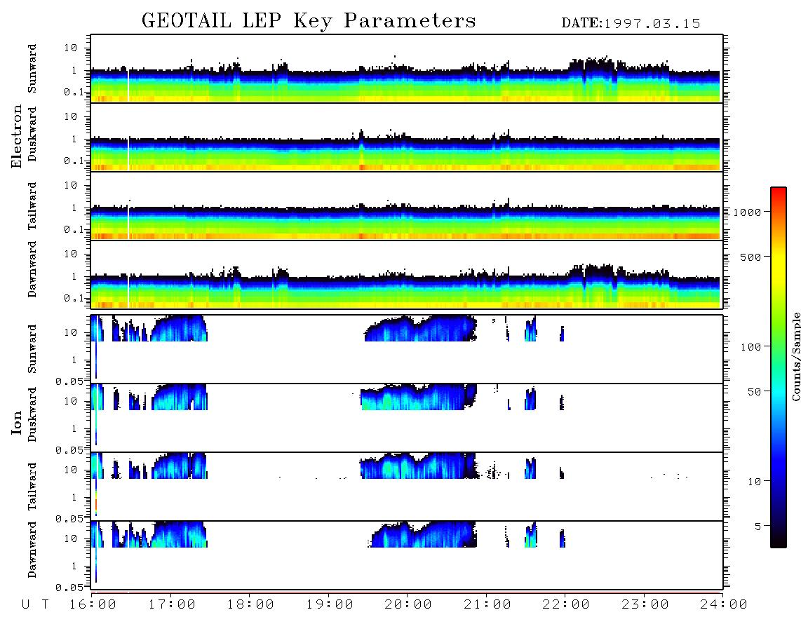Click the Electron Sunward spectrogram plot
The height and width of the screenshot is (617, 801).
click(407, 69)
